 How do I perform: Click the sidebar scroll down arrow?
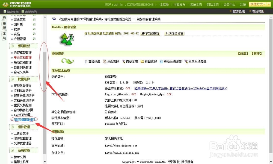45,162
